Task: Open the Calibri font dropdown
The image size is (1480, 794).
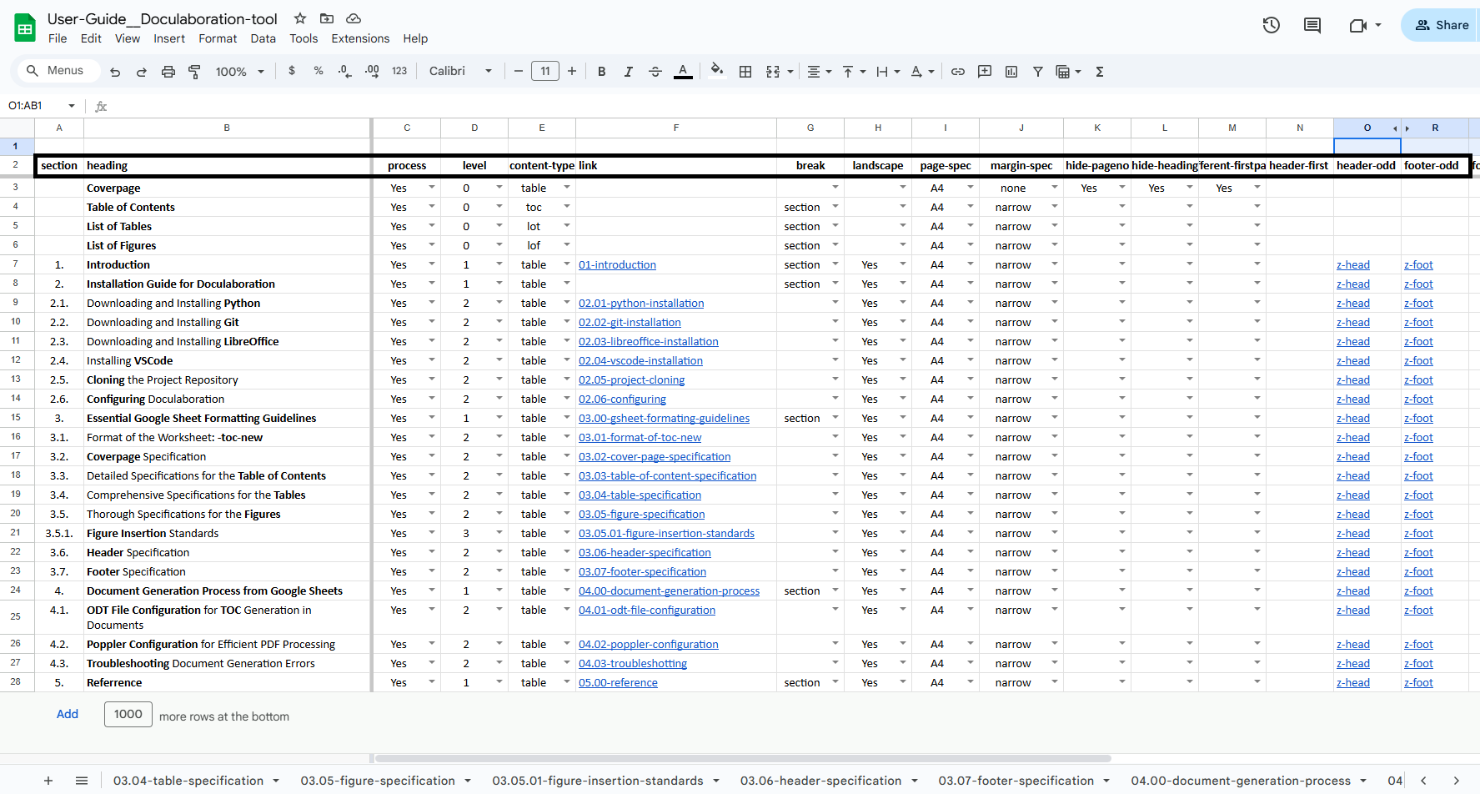Action: pos(460,71)
